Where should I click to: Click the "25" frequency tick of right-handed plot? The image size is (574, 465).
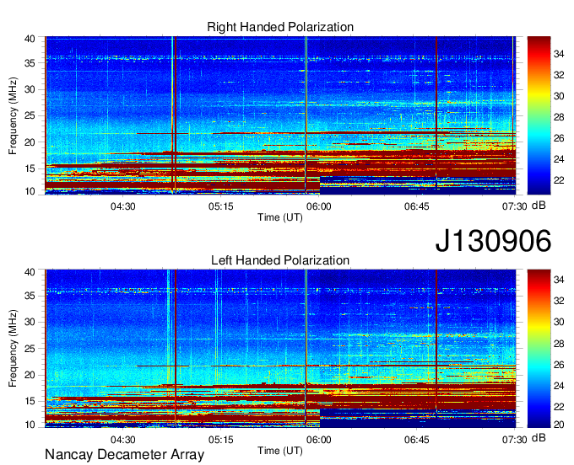point(30,115)
